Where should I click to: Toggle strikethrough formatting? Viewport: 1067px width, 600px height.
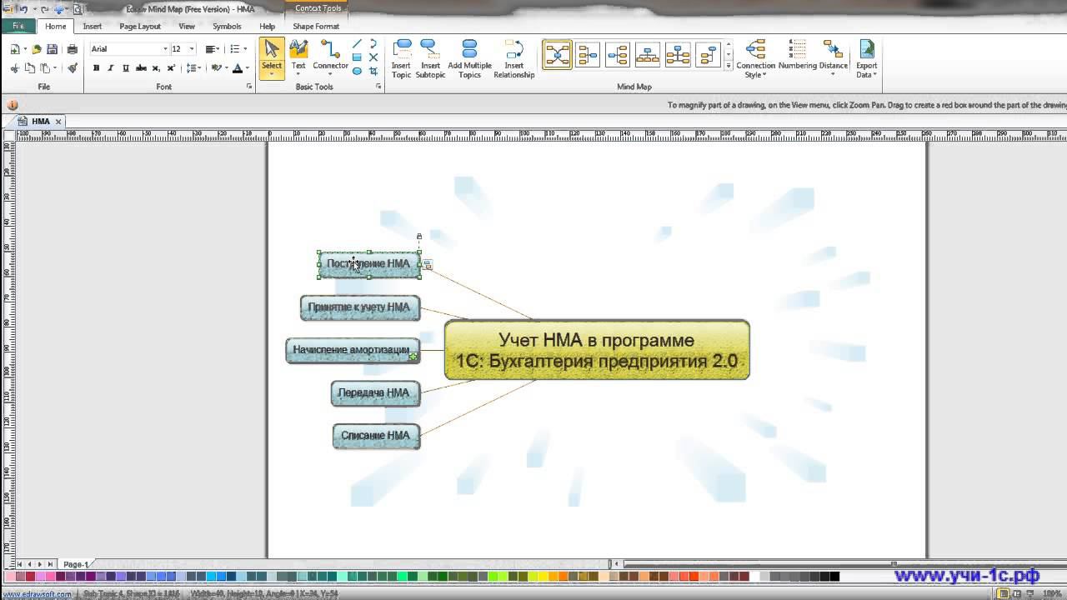tap(141, 68)
